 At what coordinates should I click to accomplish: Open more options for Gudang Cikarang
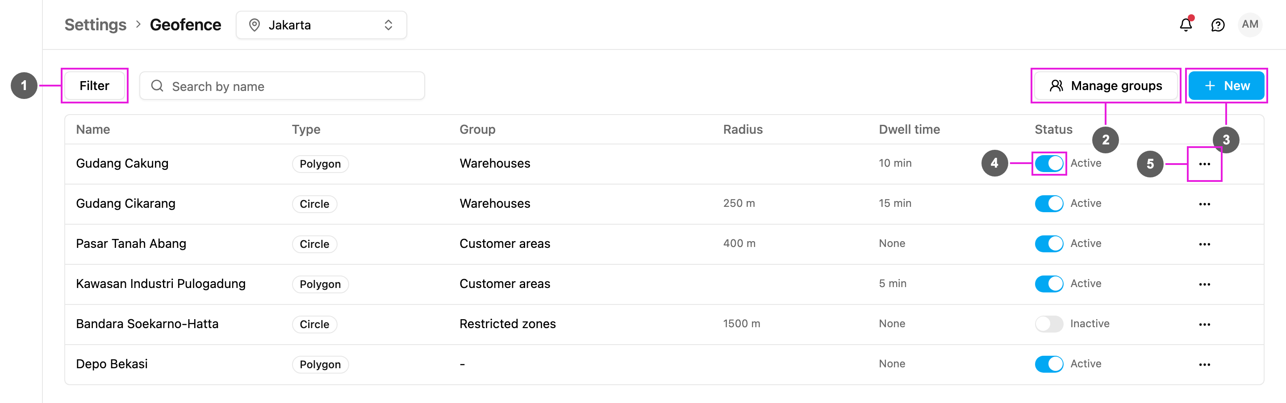[x=1204, y=204]
